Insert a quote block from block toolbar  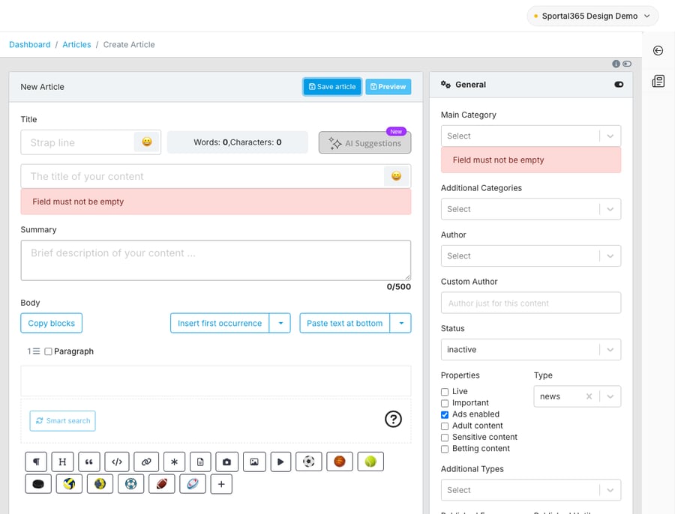tap(89, 462)
